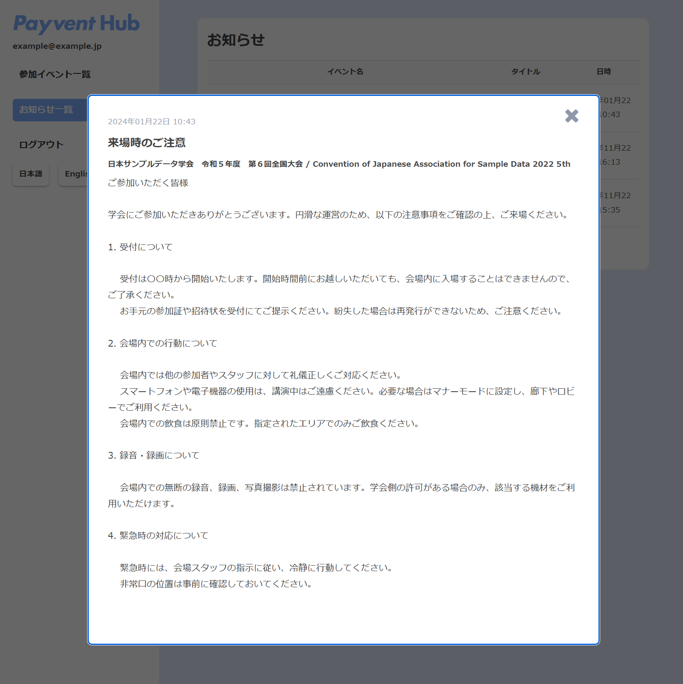Click the dialog timestamp 2024年01月22日 10:43
683x684 pixels.
pyautogui.click(x=152, y=122)
